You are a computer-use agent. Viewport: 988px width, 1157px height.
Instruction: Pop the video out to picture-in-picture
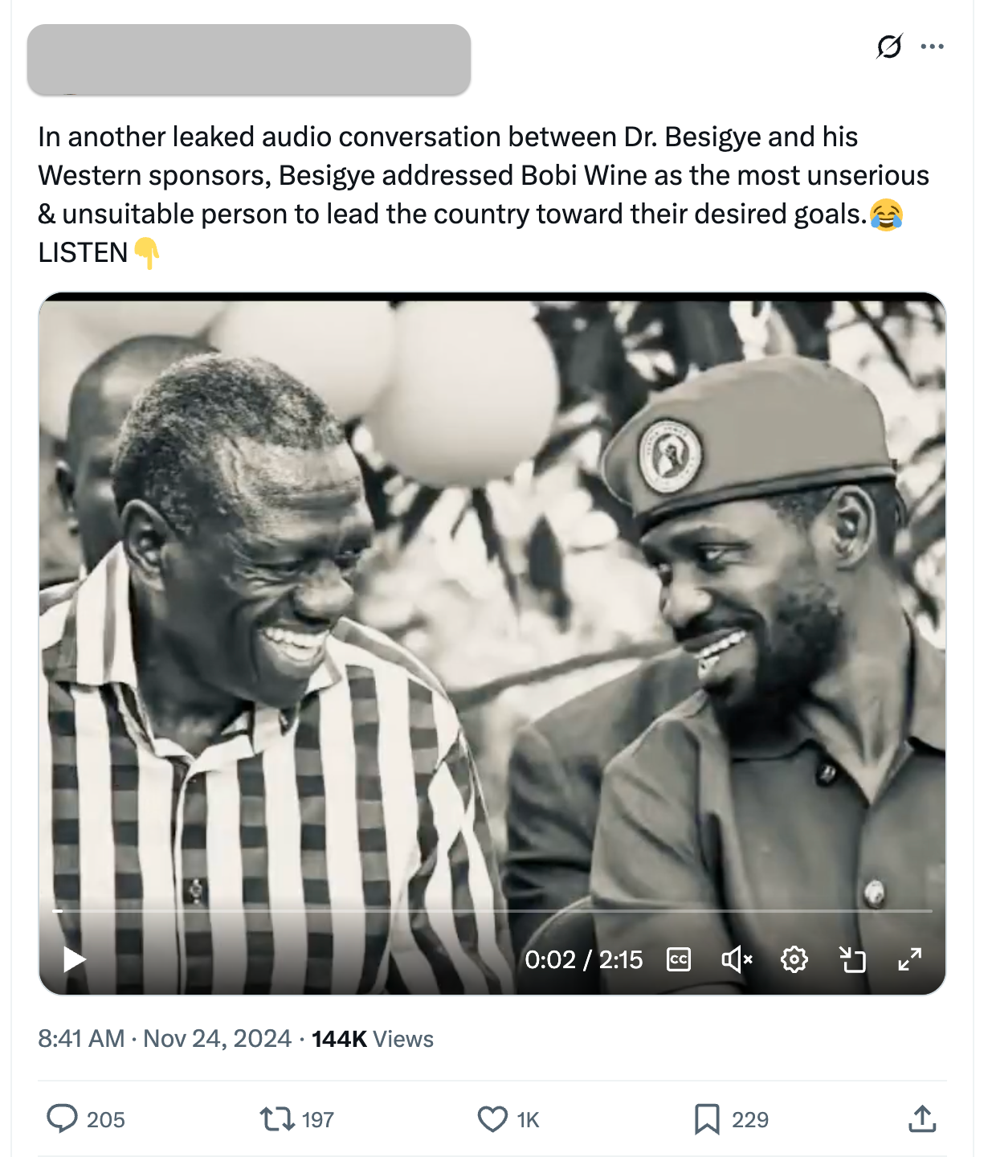tap(852, 959)
